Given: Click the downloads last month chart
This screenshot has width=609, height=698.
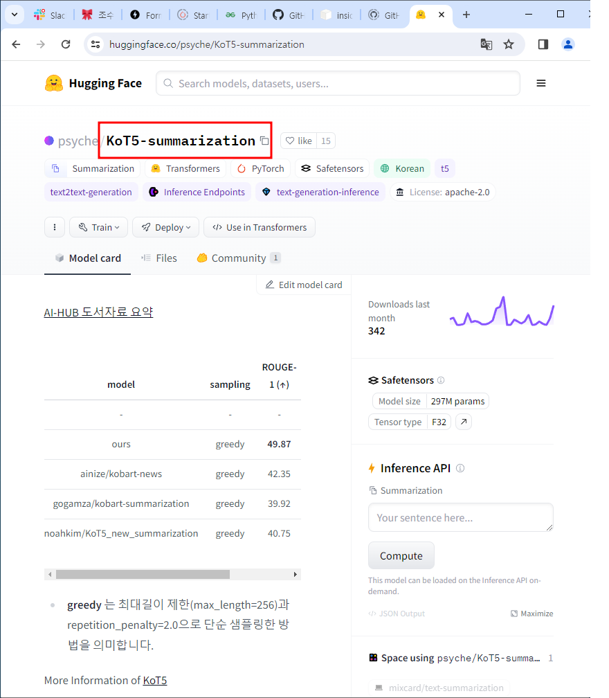Looking at the screenshot, I should [502, 312].
